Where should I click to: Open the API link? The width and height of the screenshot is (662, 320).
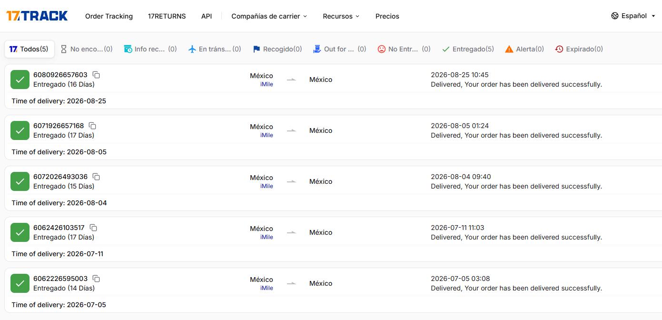pyautogui.click(x=207, y=16)
